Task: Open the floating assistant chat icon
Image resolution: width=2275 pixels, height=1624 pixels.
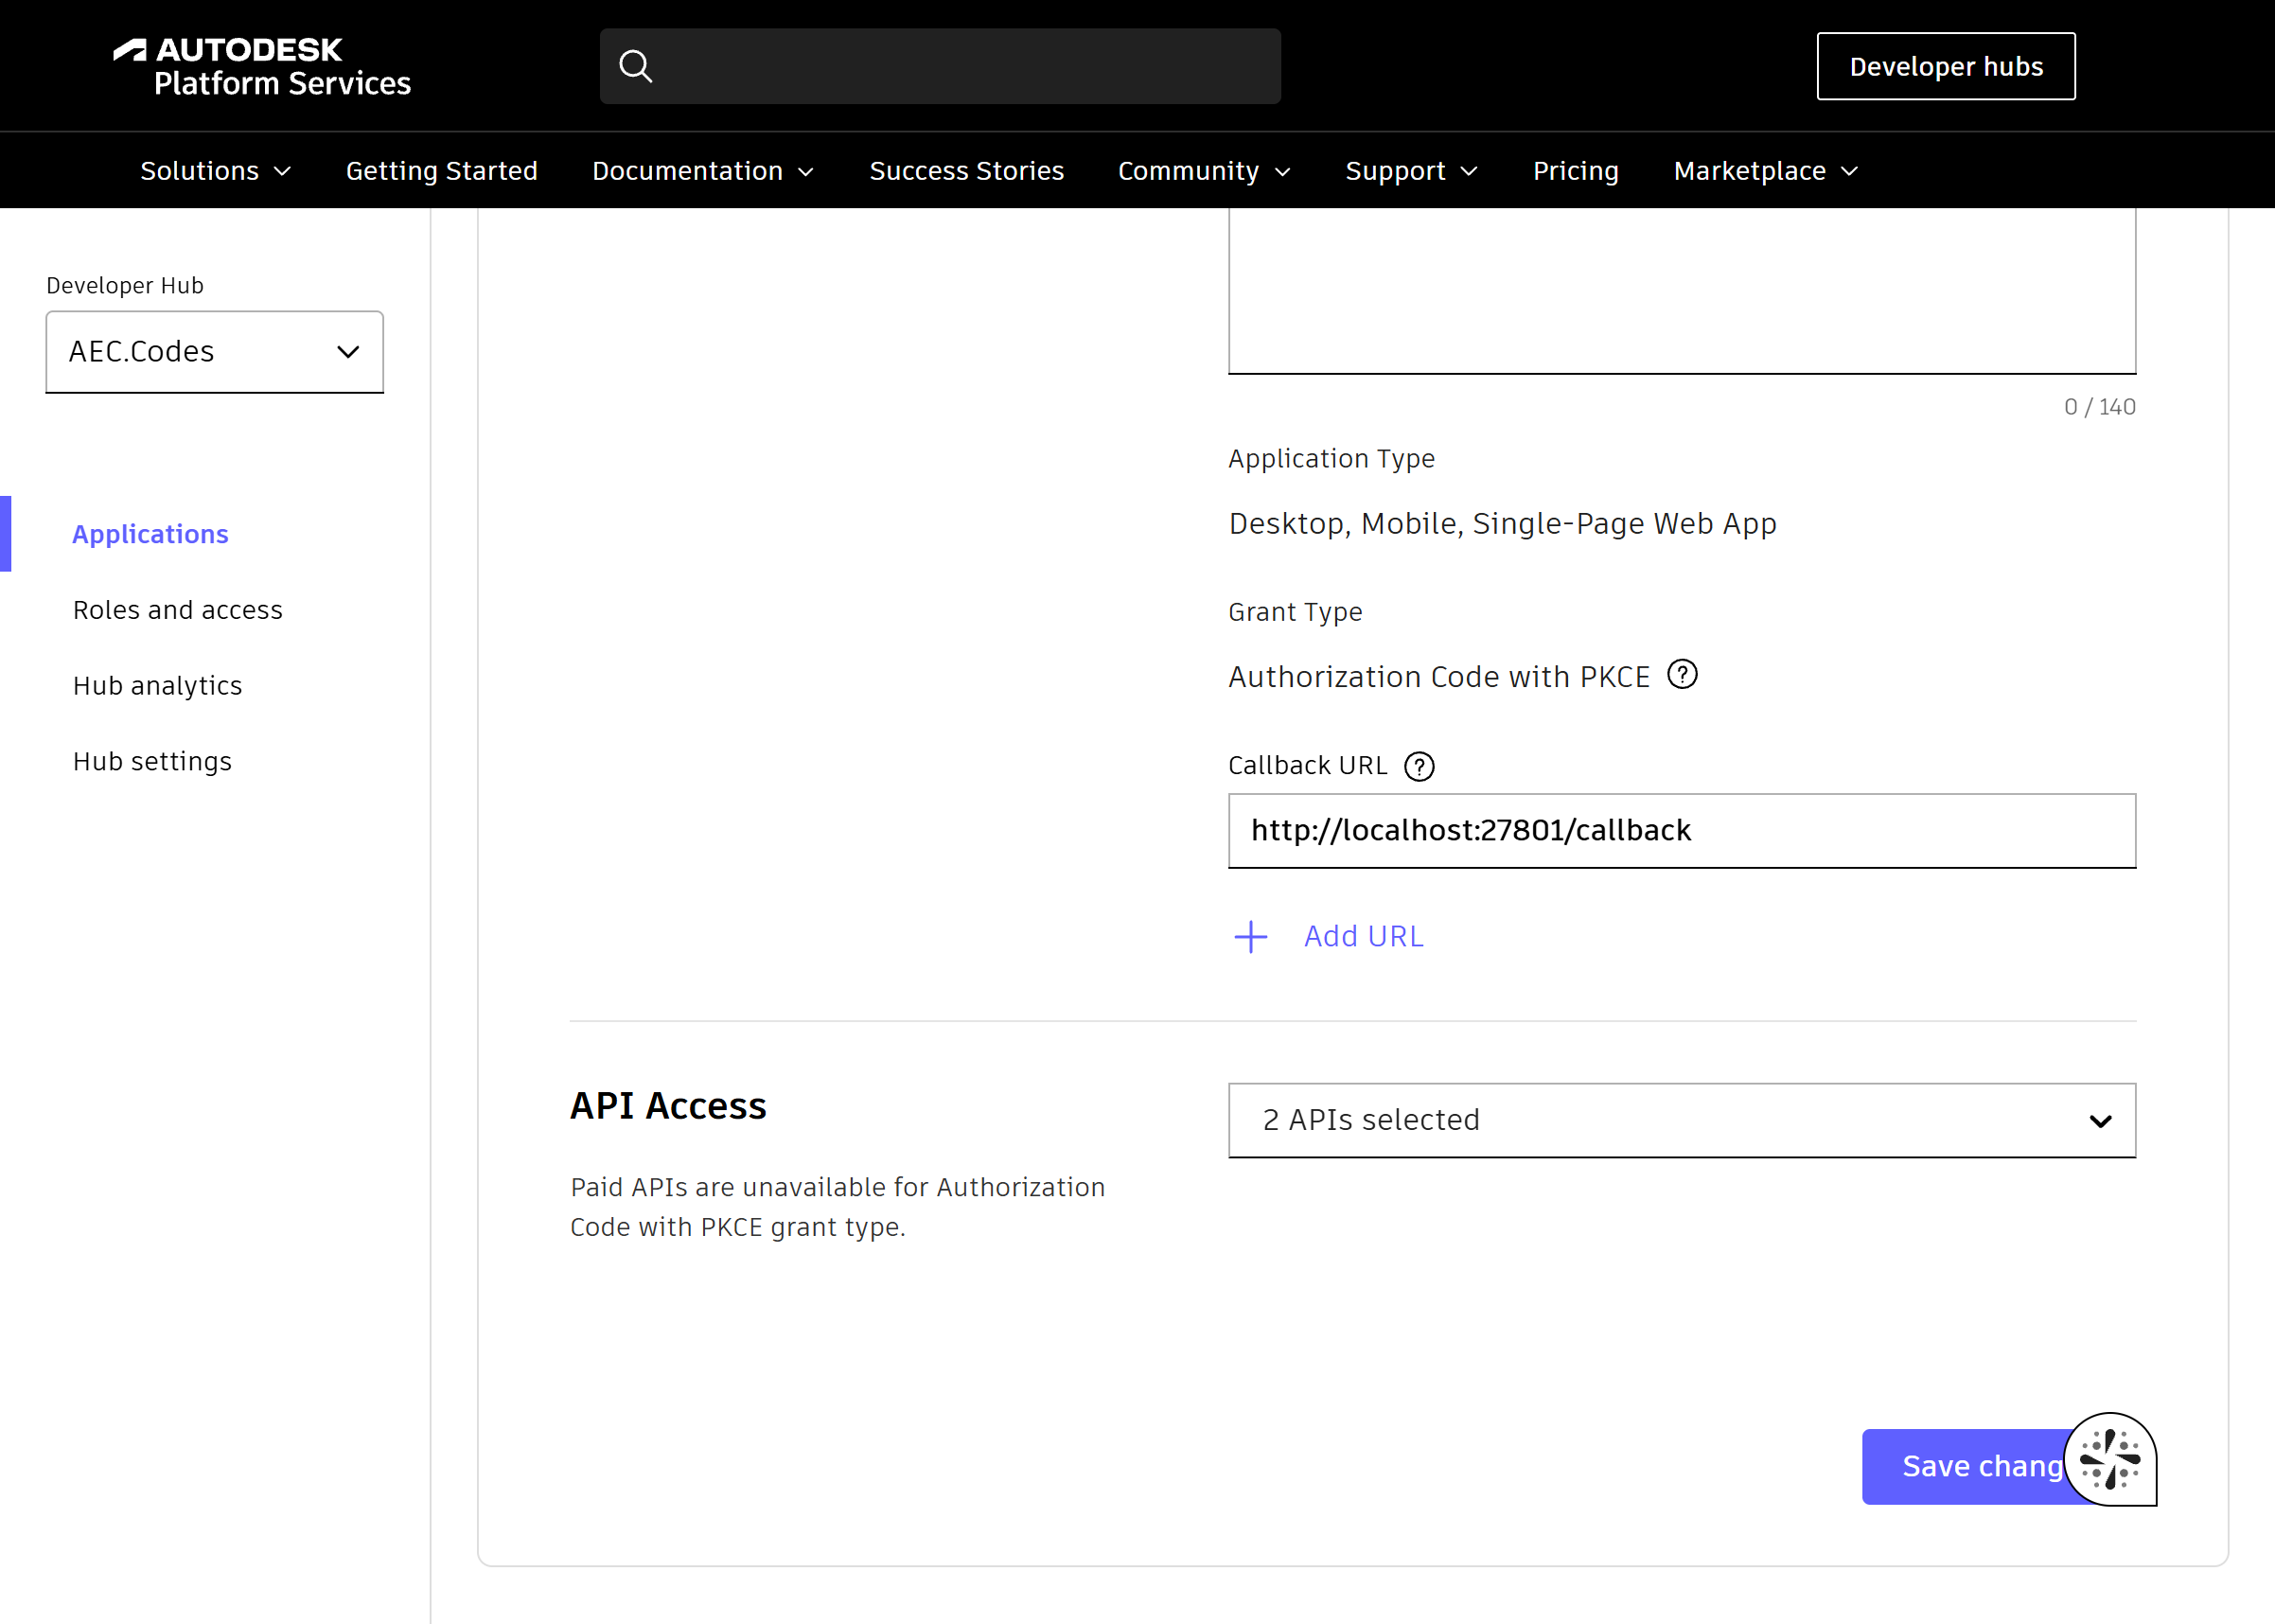Action: click(2110, 1459)
